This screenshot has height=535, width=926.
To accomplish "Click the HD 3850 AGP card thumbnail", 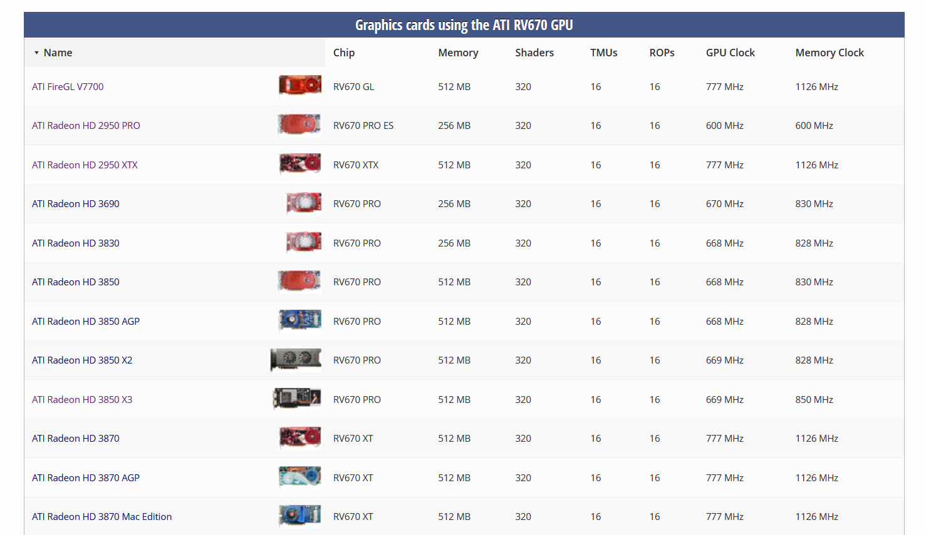I will click(x=300, y=320).
